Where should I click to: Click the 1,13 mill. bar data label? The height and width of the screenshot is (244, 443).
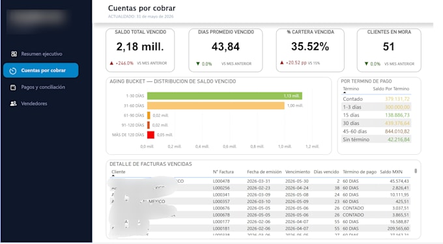[x=292, y=96]
